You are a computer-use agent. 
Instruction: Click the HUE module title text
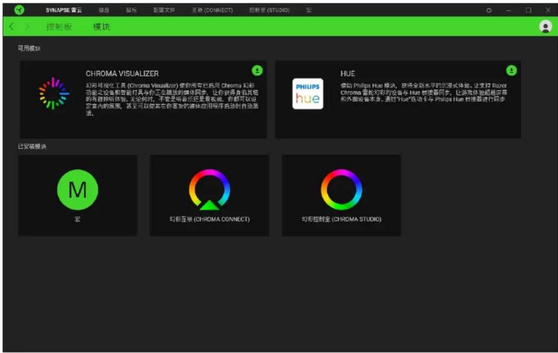tap(348, 73)
